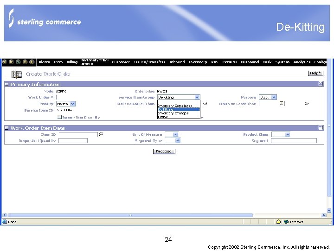Screen dimensions: 334x251
Task: Click the horizontal scrollbar left arrow
Action: [5, 215]
